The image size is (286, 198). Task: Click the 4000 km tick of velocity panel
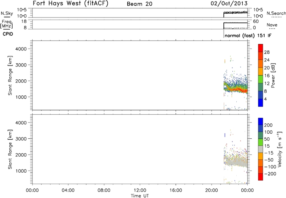click(21, 123)
